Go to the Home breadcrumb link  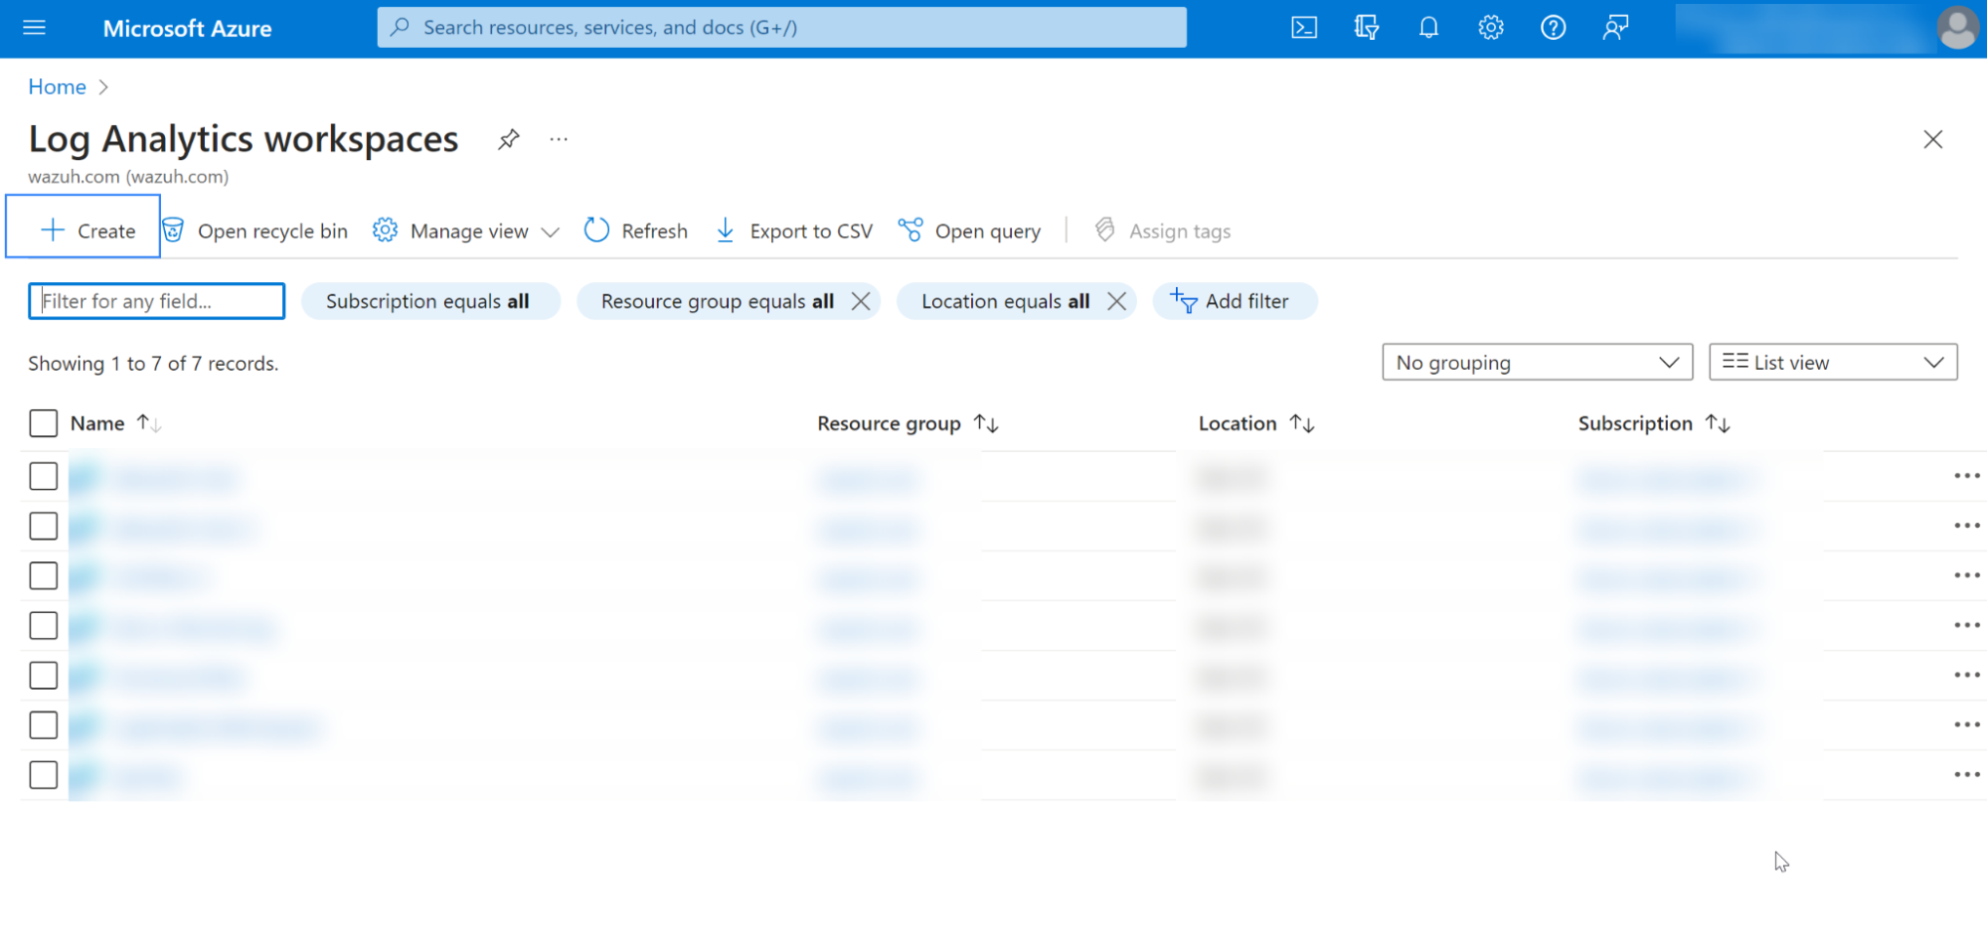(x=57, y=87)
